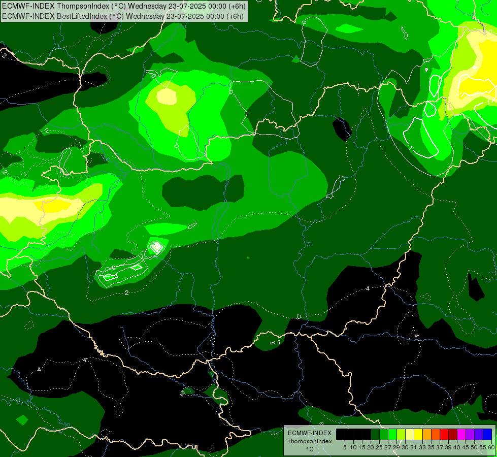The image size is (497, 457).
Task: Click the legend tick value 33
Action: click(422, 447)
